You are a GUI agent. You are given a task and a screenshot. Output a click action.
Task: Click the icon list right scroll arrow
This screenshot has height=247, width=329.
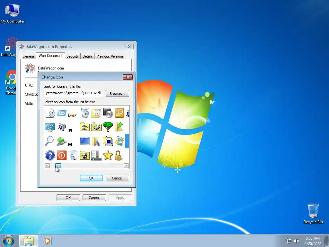[x=126, y=166]
